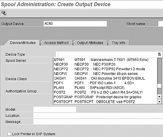Switch to the Access Method tab
The height and width of the screenshot is (137, 163).
click(56, 43)
